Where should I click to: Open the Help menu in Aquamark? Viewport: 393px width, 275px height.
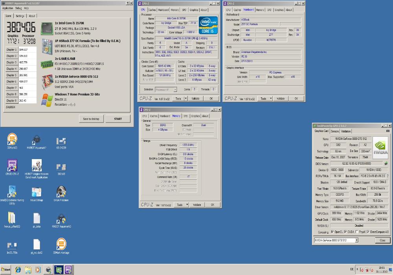click(x=26, y=8)
